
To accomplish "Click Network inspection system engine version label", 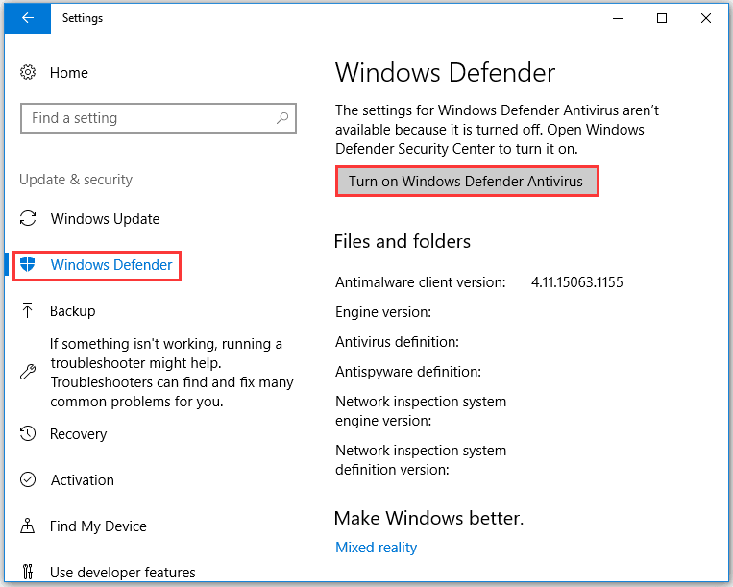I will pyautogui.click(x=421, y=411).
